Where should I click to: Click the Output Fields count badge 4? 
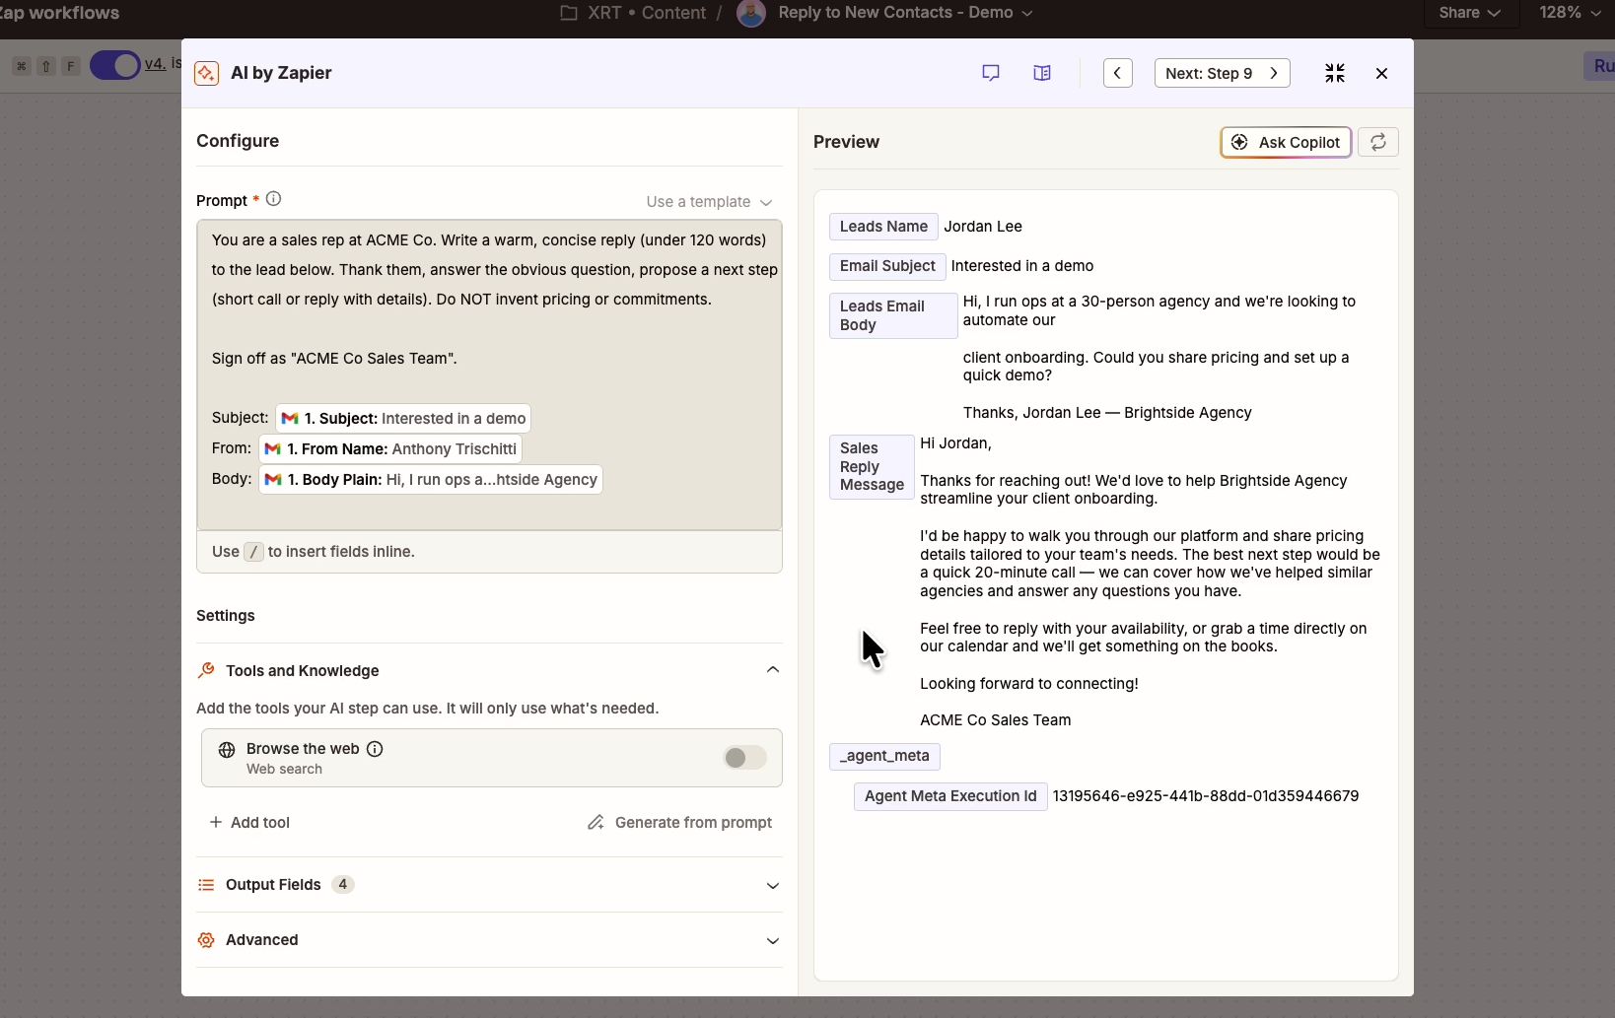coord(342,885)
